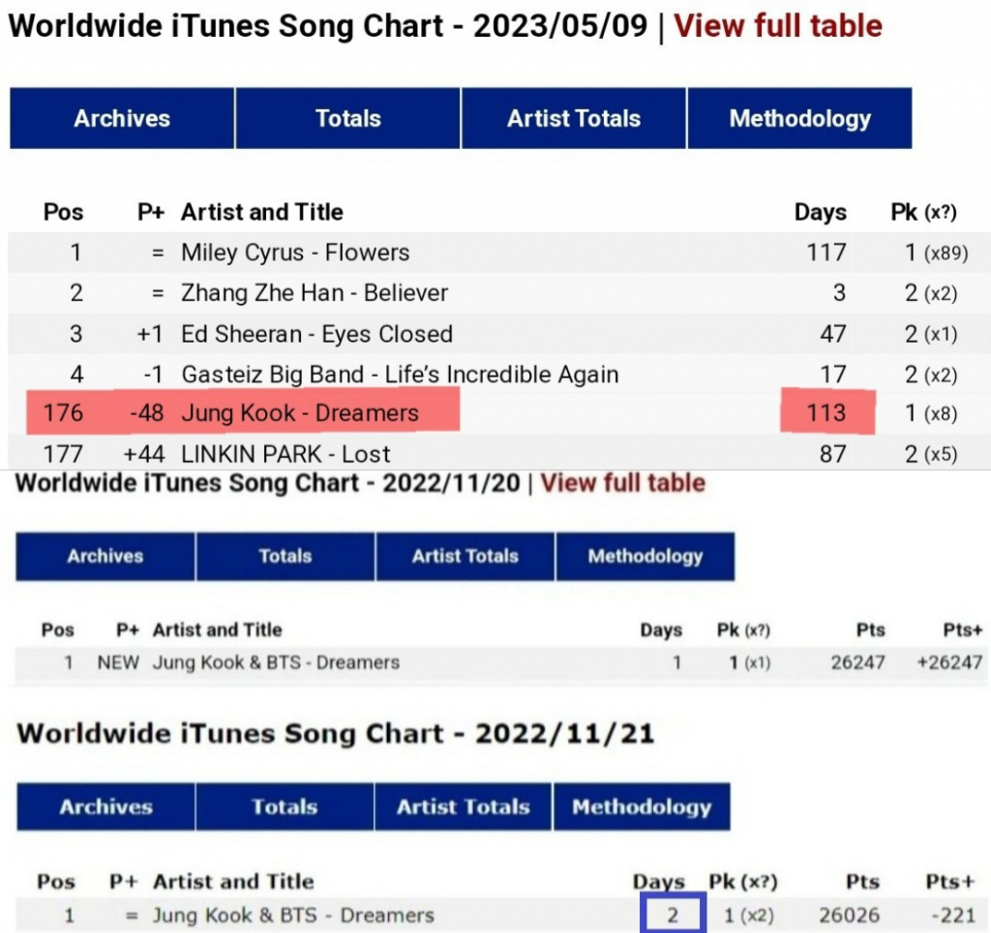The width and height of the screenshot is (991, 933).
Task: Open Methodology under the 2022/11/21 chart
Action: click(x=641, y=807)
